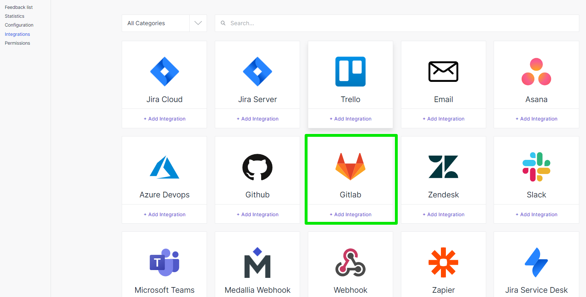Add Integration for Jira Cloud

(x=165, y=119)
